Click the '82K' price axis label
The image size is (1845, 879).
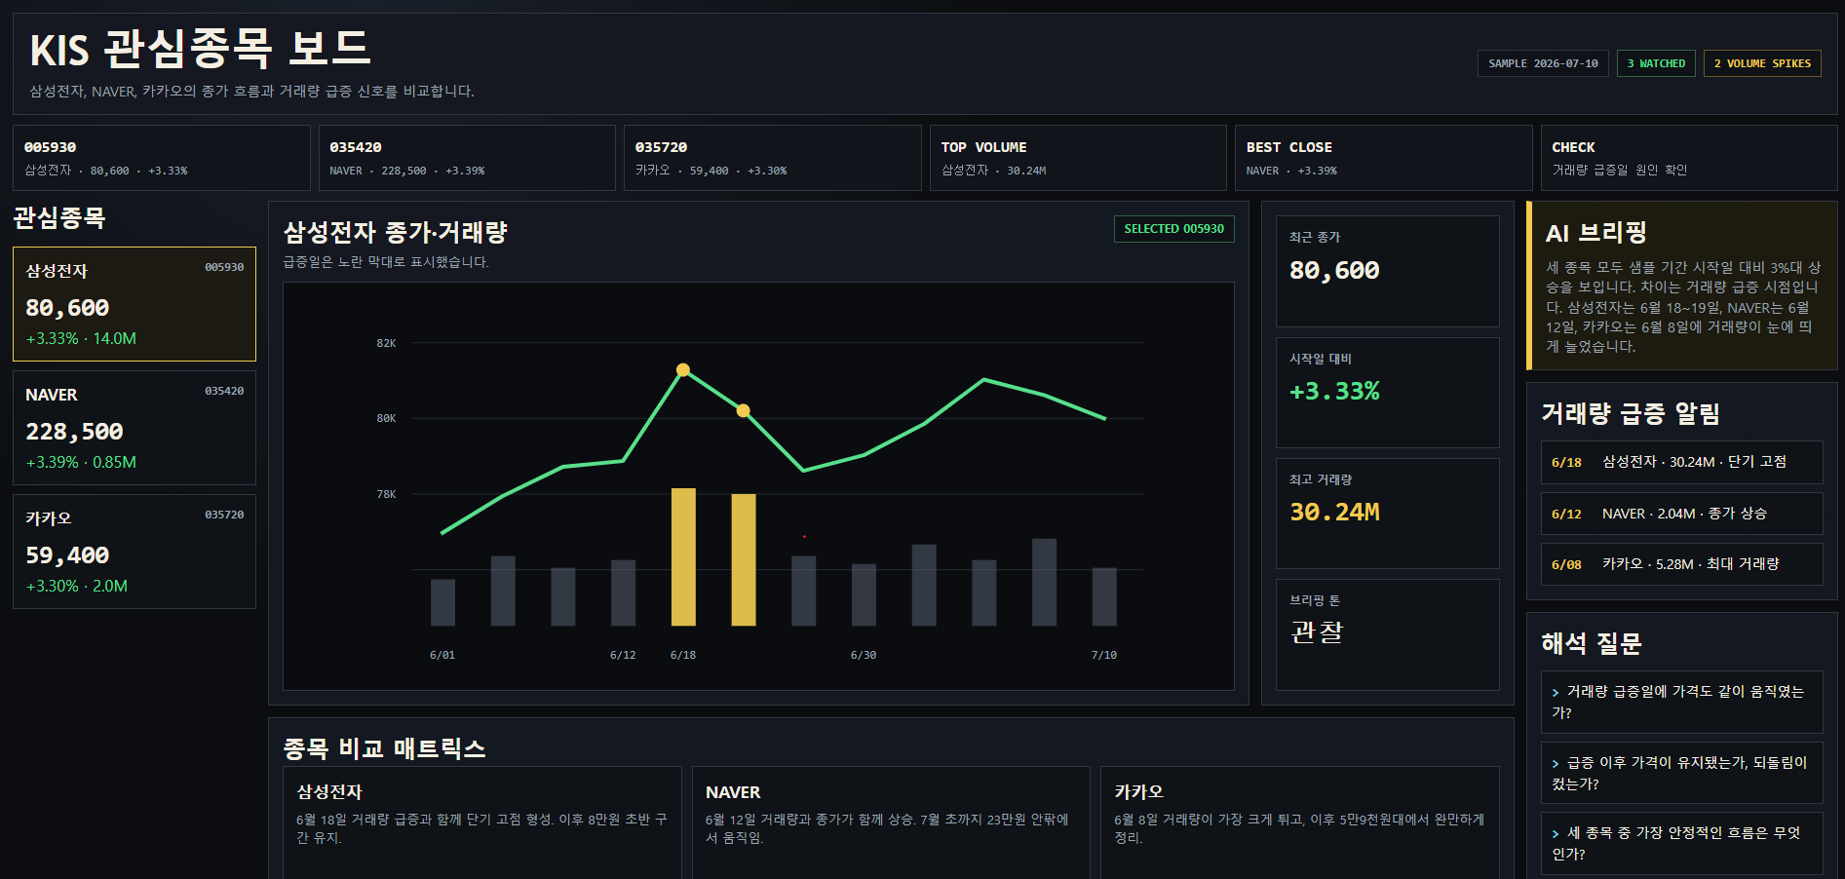[386, 343]
